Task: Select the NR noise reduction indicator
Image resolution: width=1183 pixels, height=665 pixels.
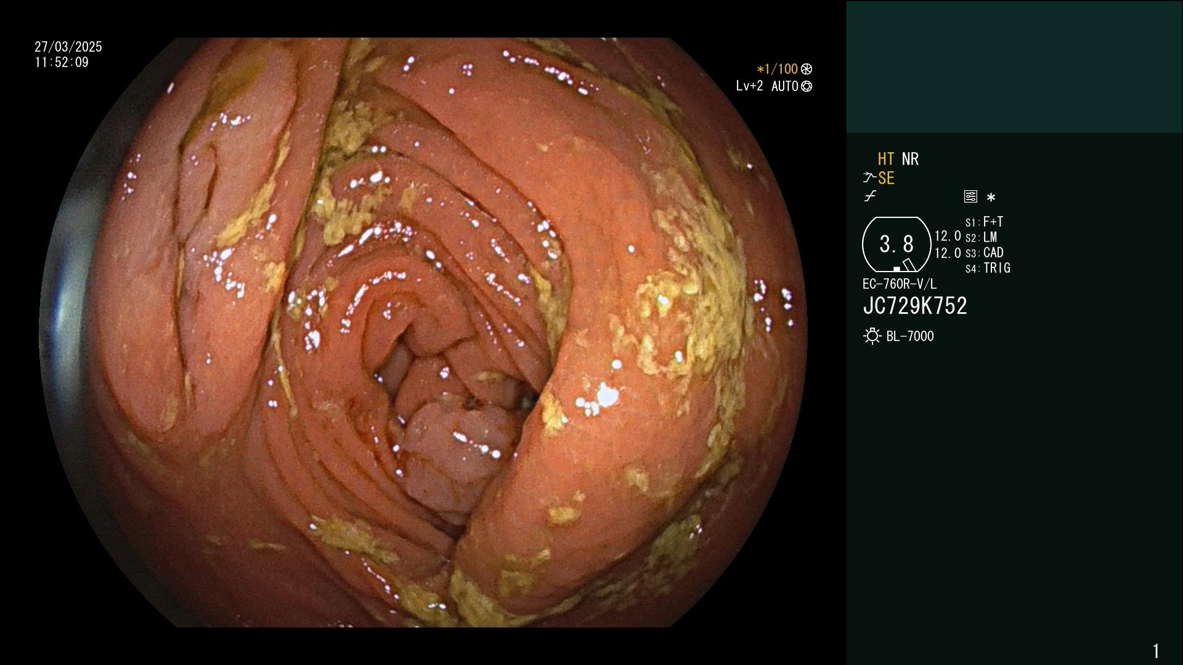Action: pyautogui.click(x=910, y=159)
